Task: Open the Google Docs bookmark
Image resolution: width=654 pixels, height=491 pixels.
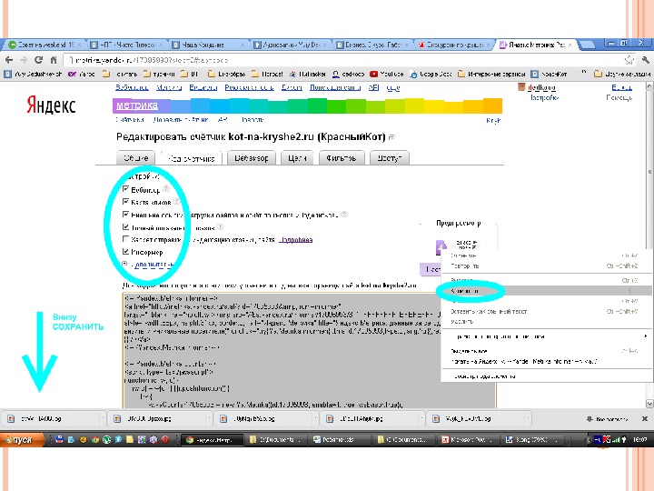Action: [x=431, y=74]
